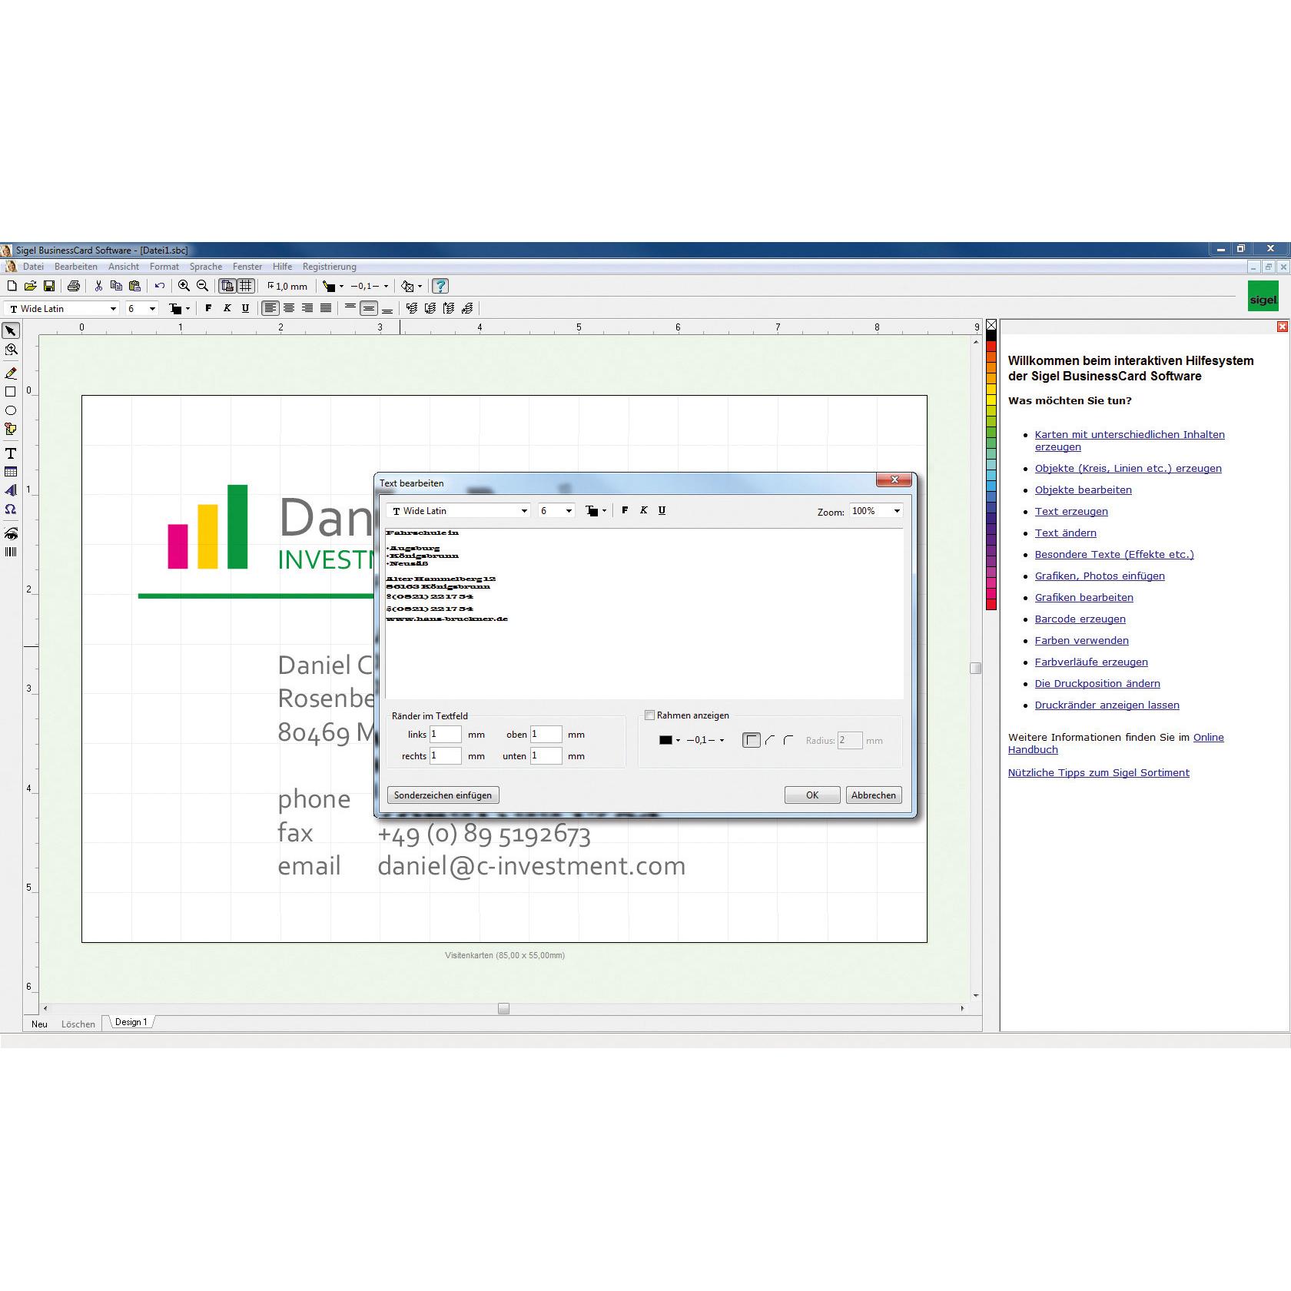
Task: Open the Format menu
Action: pyautogui.click(x=164, y=267)
